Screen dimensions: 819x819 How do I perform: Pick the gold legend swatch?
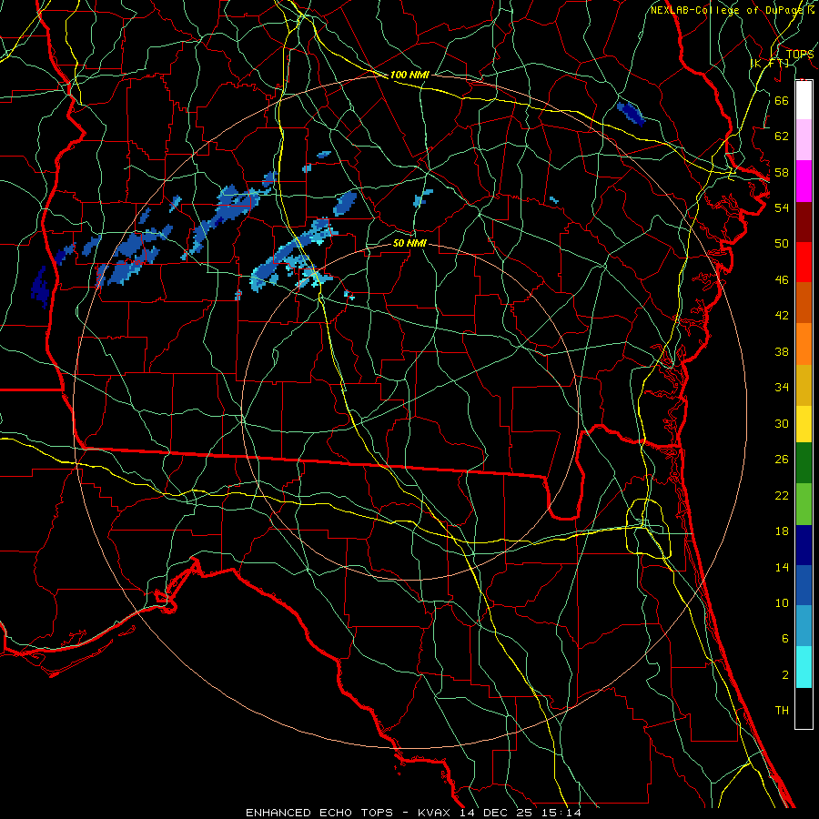click(x=804, y=386)
